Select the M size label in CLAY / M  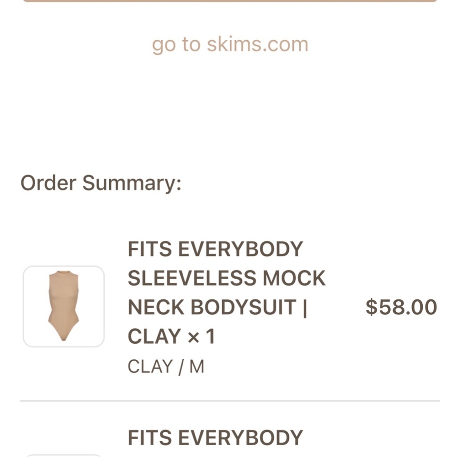(x=197, y=366)
